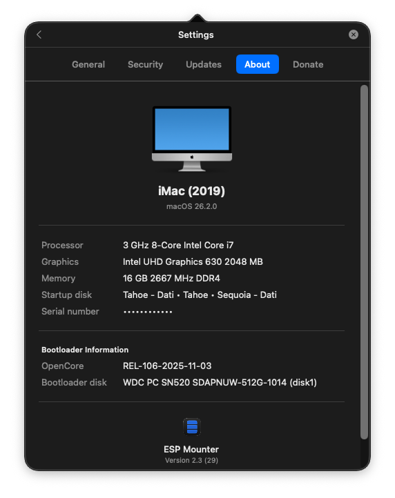Click the macOS 26.2.0 version text
Viewport: 395px width, 498px height.
coord(191,206)
